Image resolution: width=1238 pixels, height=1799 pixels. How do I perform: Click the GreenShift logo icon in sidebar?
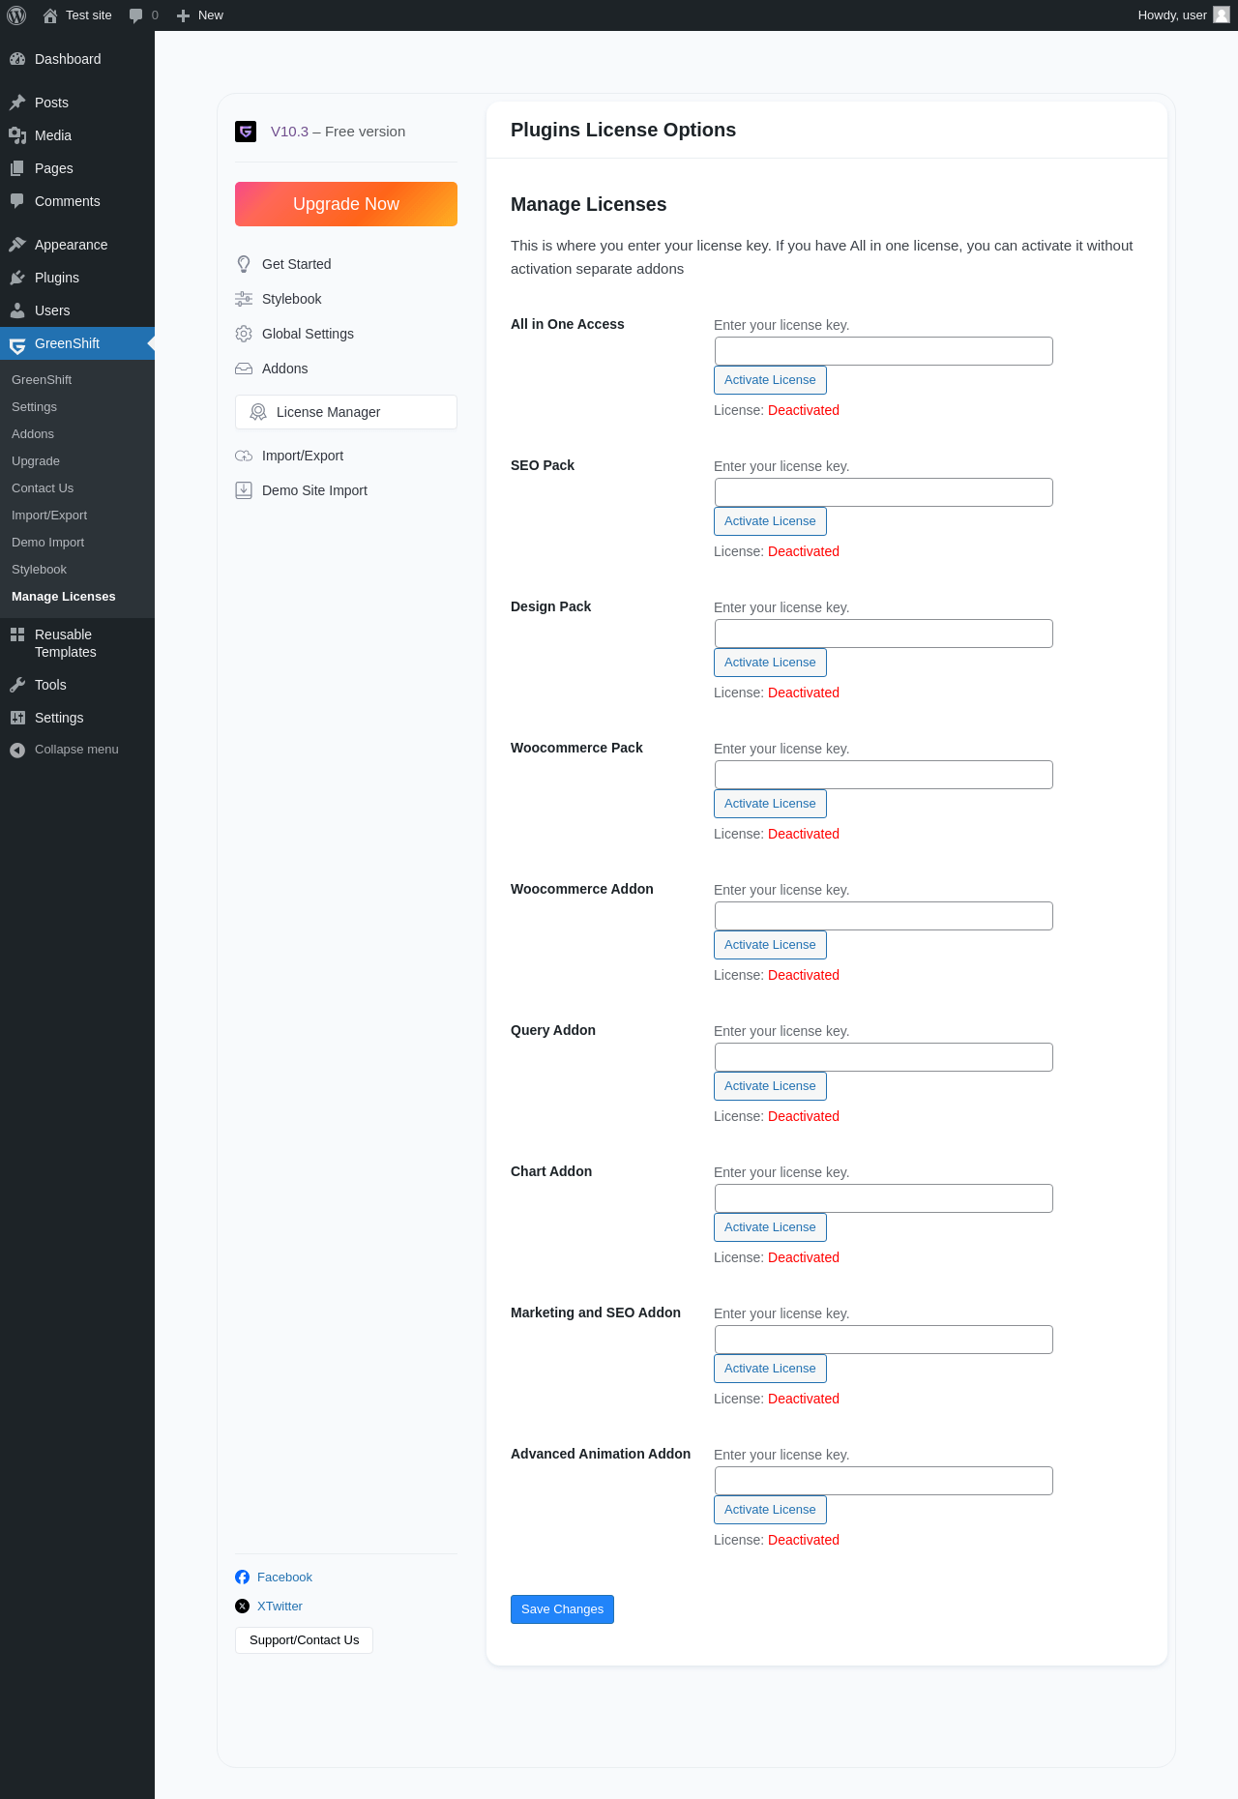click(x=17, y=344)
